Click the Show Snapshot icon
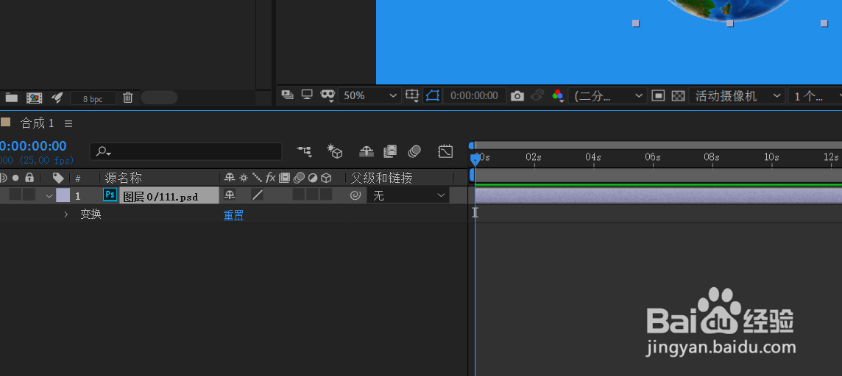 [537, 95]
